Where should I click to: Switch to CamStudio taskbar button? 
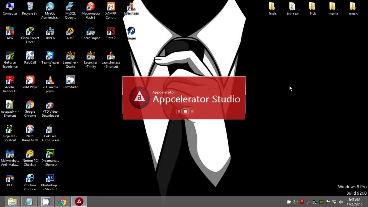tap(46, 202)
